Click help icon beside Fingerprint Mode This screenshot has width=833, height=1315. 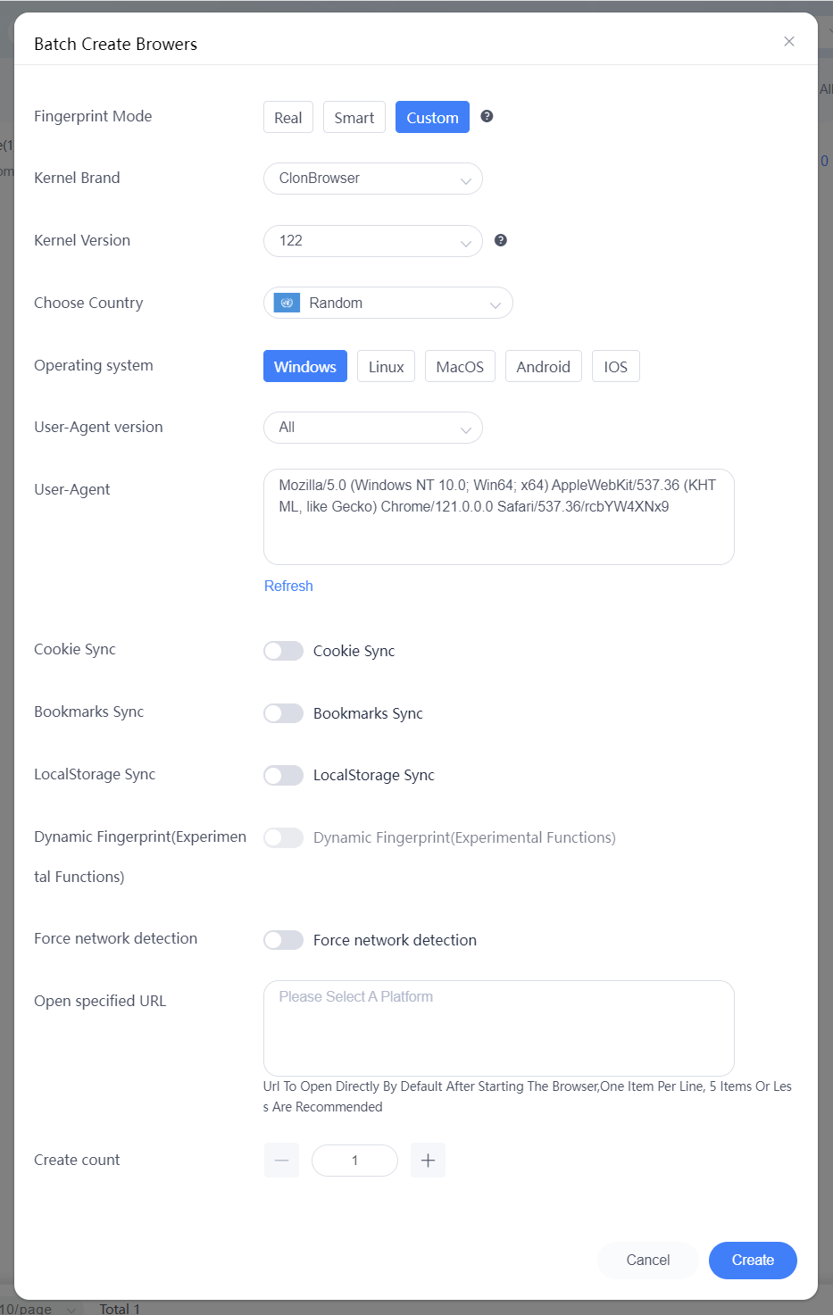coord(487,116)
